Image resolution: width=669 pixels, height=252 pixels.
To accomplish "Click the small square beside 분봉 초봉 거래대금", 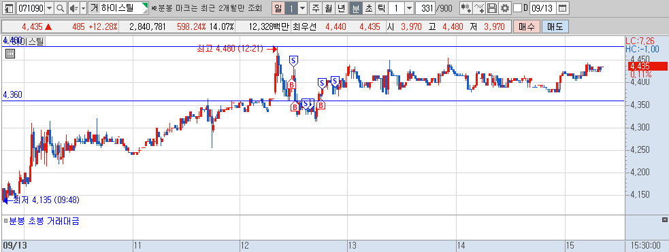I will point(5,221).
